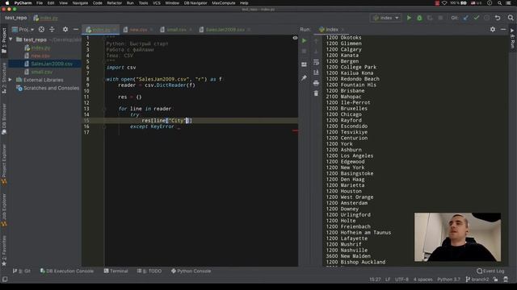The width and height of the screenshot is (517, 290).
Task: Switch to index.py editor tab
Action: click(100, 30)
